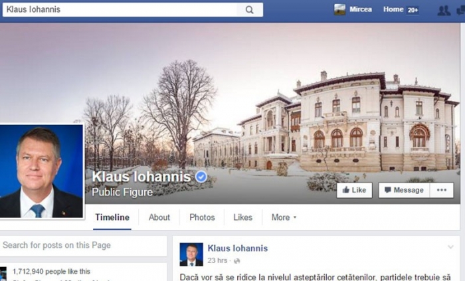Open the friend requests icon

(444, 11)
